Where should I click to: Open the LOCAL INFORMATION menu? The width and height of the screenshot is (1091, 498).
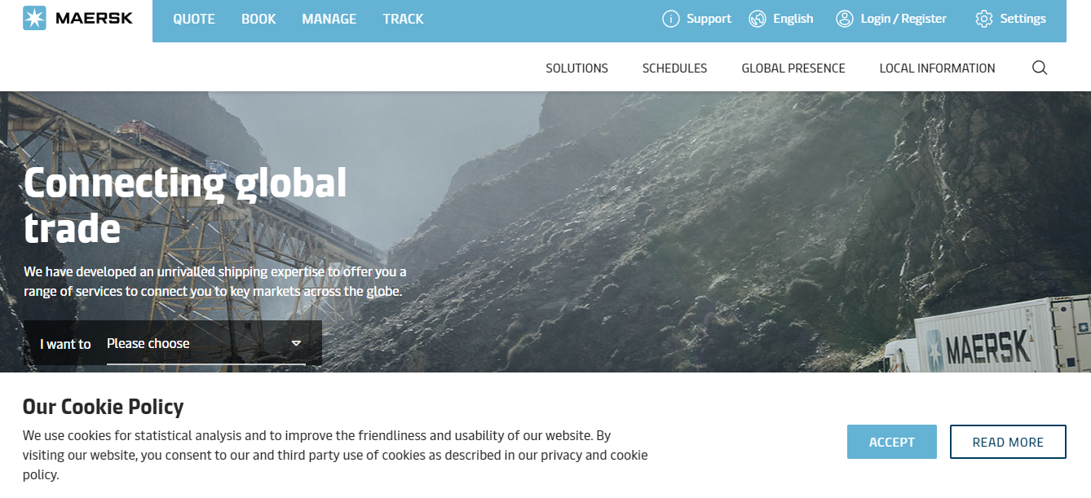pos(937,68)
